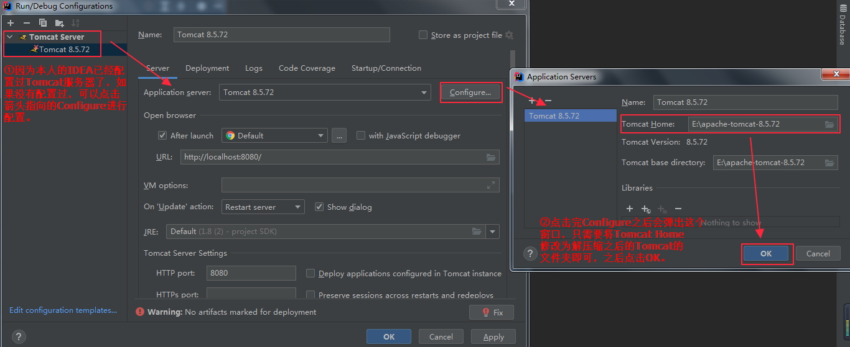The width and height of the screenshot is (850, 347).
Task: Click the Configure... button
Action: click(470, 92)
